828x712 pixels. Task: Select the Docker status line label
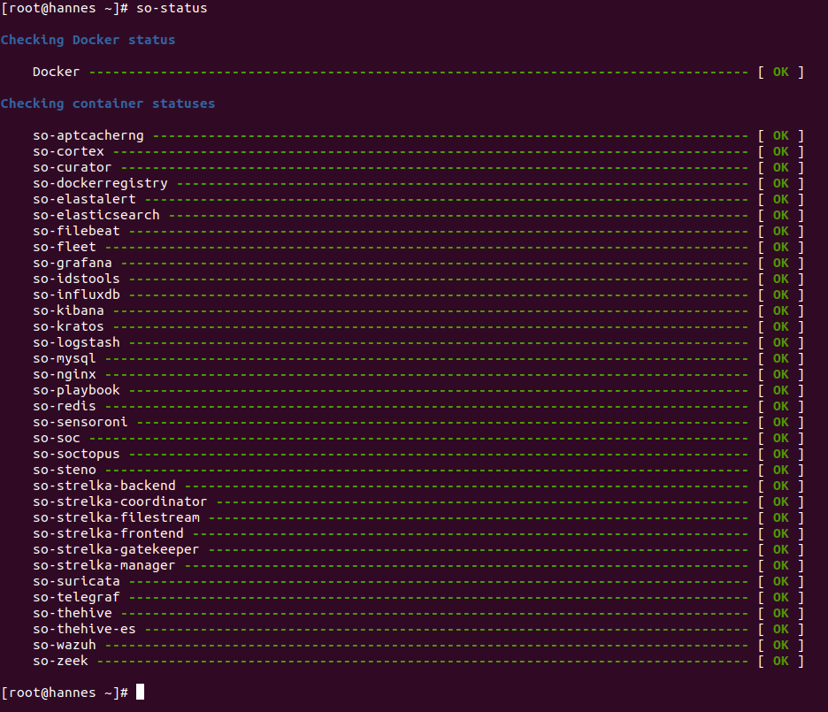(x=56, y=72)
